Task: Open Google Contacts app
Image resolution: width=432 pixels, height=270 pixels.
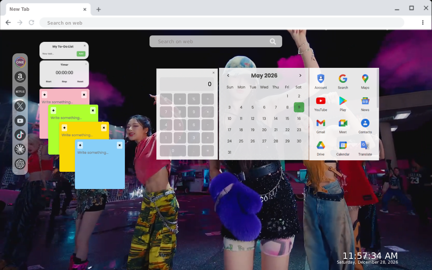Action: [365, 126]
